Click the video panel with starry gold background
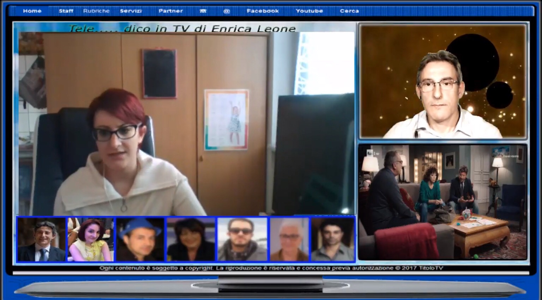 (x=443, y=81)
